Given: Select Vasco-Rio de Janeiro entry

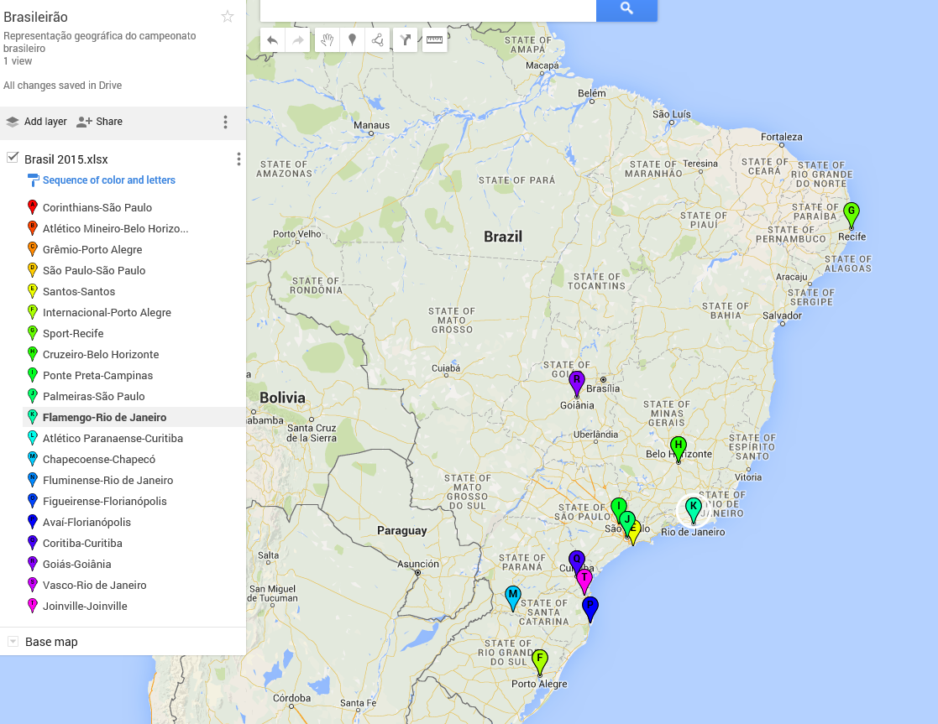Looking at the screenshot, I should coord(94,585).
